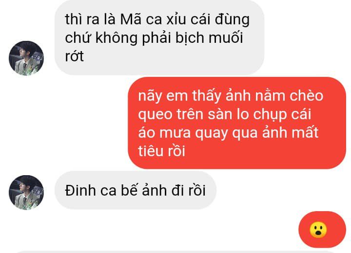Viewport: 351px width, 253px height.
Task: Click the words "tiêu rồi" in the red bubble
Action: click(162, 151)
